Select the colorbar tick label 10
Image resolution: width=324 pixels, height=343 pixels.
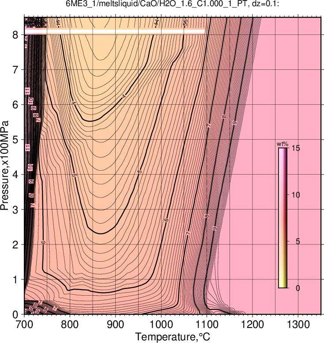click(296, 195)
